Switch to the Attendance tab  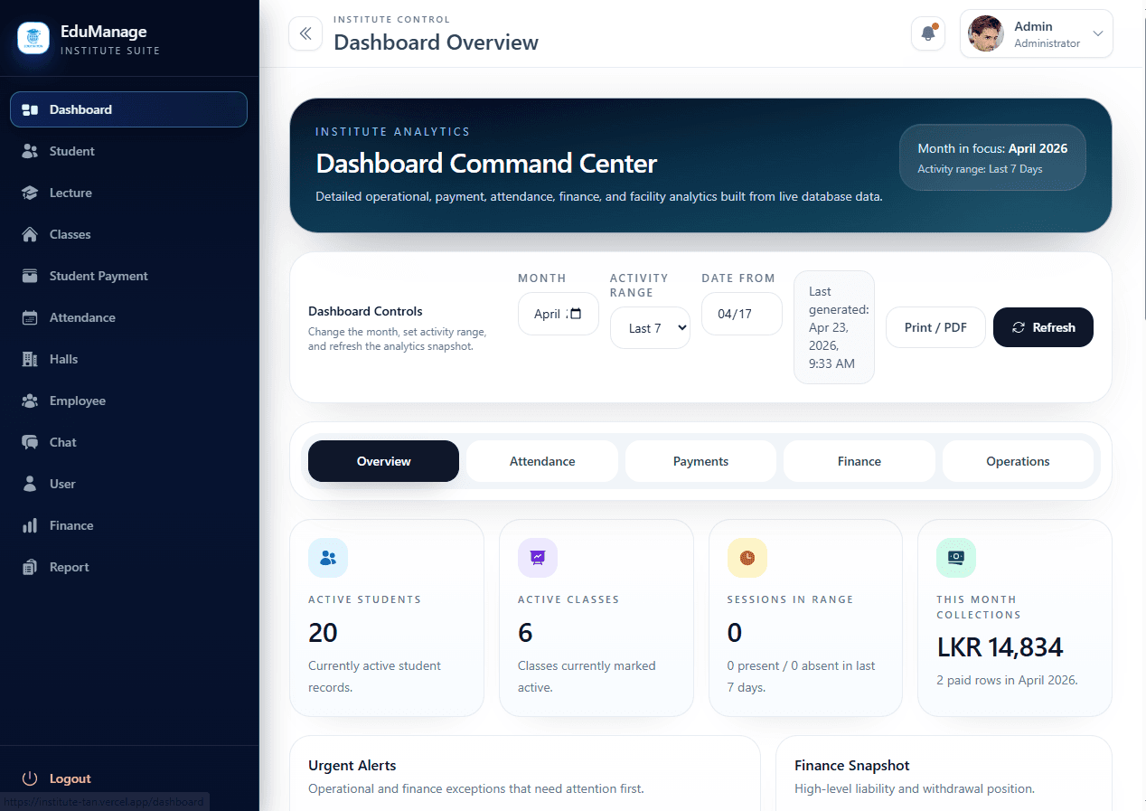click(x=542, y=461)
